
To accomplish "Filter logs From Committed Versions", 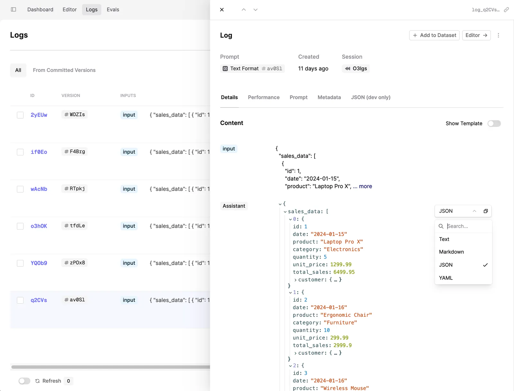I will click(64, 70).
